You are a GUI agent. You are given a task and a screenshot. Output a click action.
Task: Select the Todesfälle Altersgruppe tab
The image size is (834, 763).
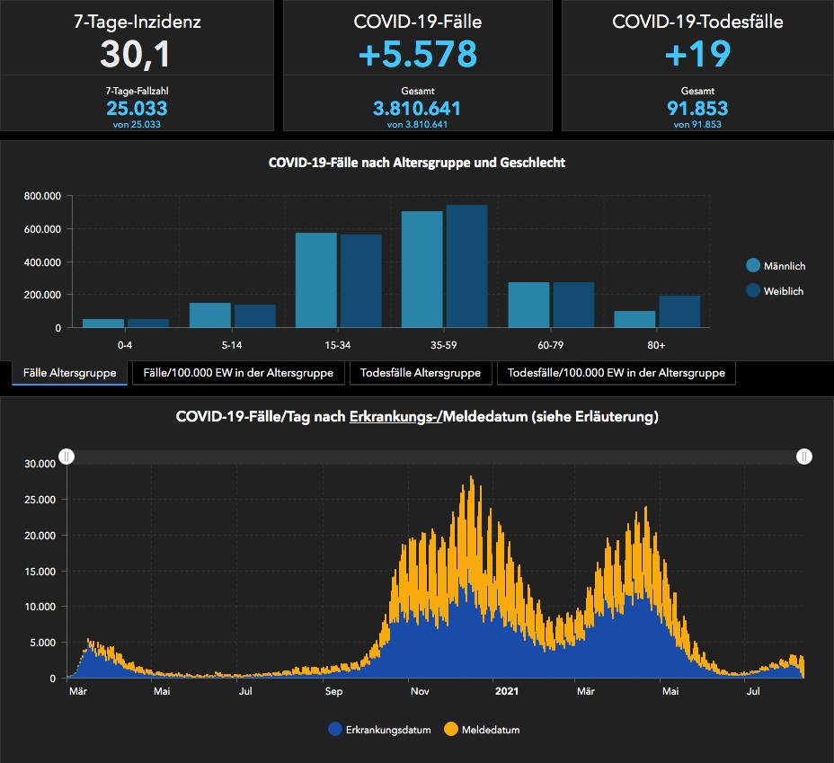[x=421, y=373]
